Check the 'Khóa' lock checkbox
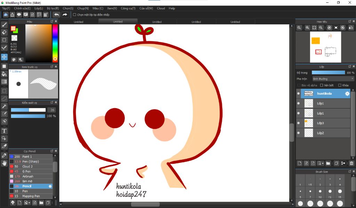356x208 pixels. point(340,85)
